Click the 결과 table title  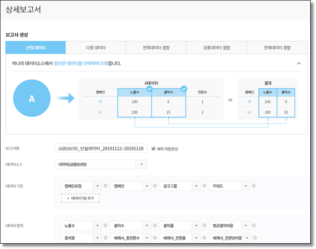[268, 83]
